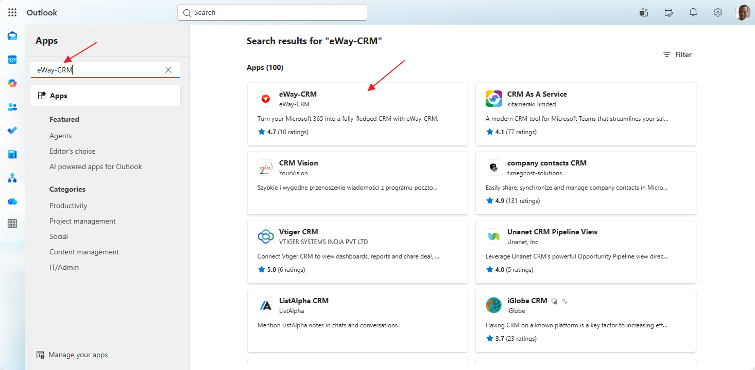This screenshot has height=370, width=755.
Task: Click the CRM As A Service logo
Action: point(494,99)
